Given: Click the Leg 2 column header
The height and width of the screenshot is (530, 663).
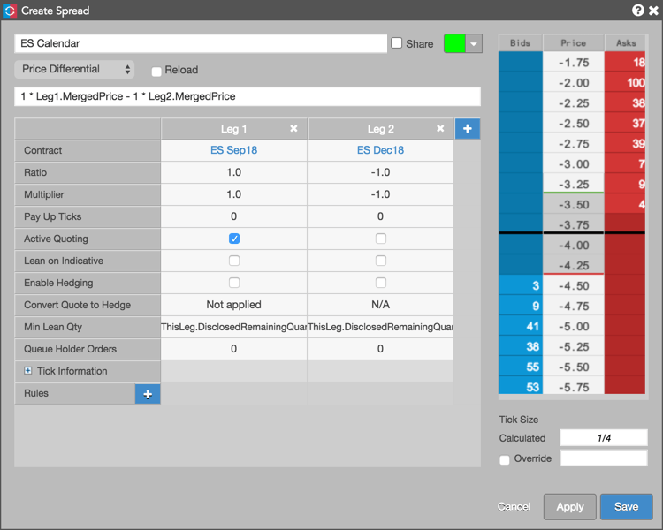Looking at the screenshot, I should pos(380,128).
